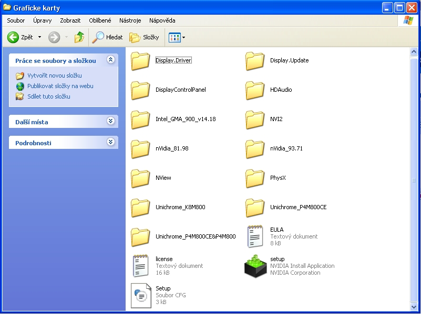Click the green Back arrow icon
This screenshot has width=421, height=314.
click(x=13, y=37)
